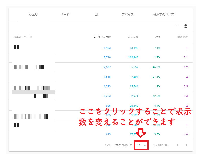Click the 21.1% CTR cell
Image resolution: width=202 pixels, height=161 pixels.
pos(156,77)
